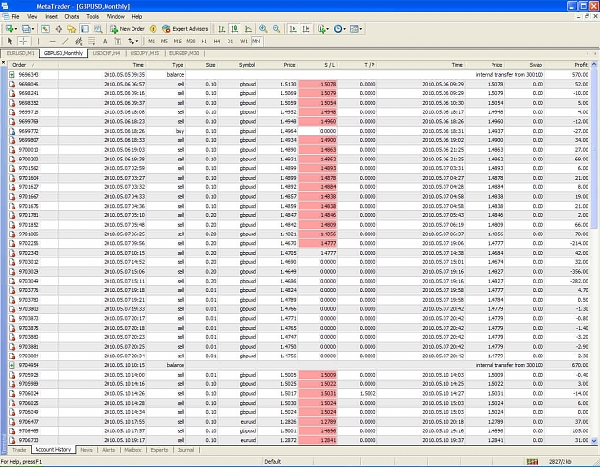Select the M1 timeframe

151,41
